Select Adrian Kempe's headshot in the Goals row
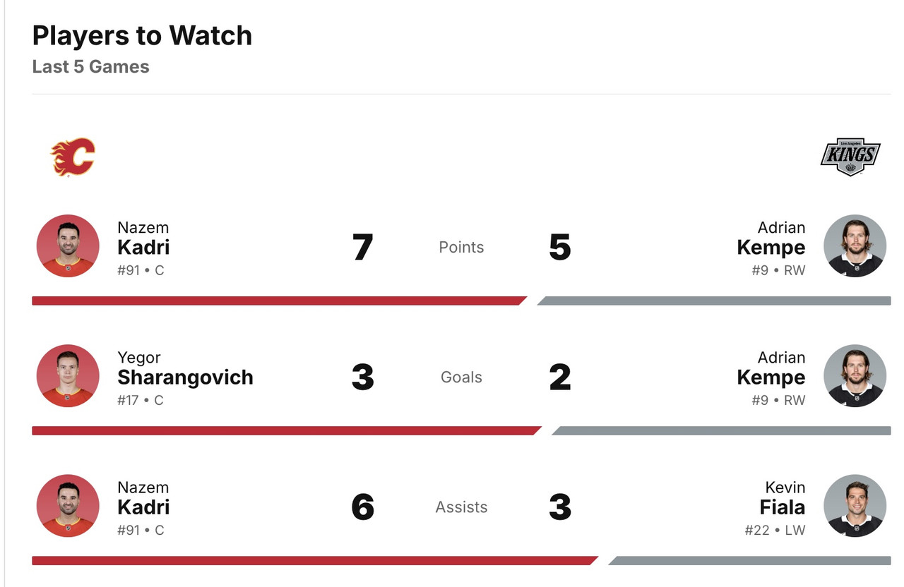This screenshot has height=587, width=904. (855, 376)
